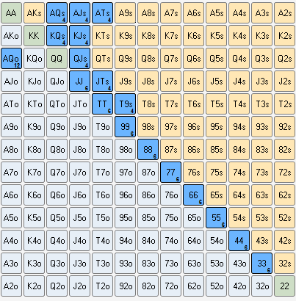Select the 22 pocket pair cell
296x301 pixels.
click(284, 286)
